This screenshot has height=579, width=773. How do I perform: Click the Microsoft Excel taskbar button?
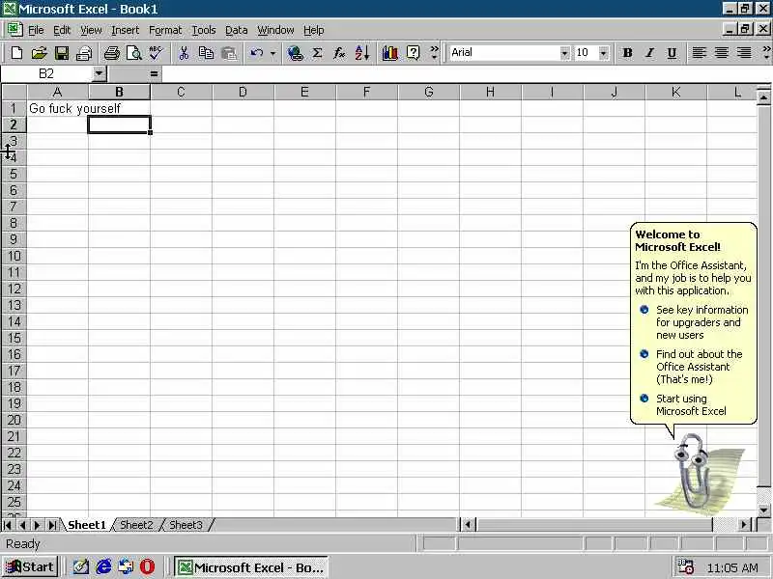[x=251, y=567]
